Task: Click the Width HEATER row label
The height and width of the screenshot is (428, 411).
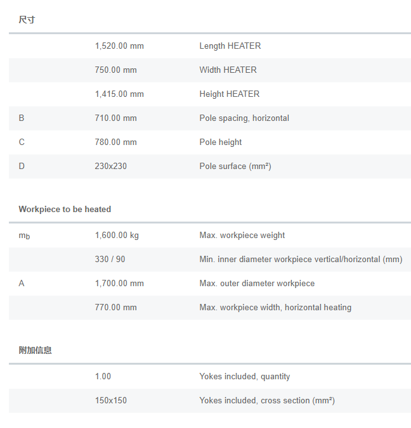Action: coord(228,70)
